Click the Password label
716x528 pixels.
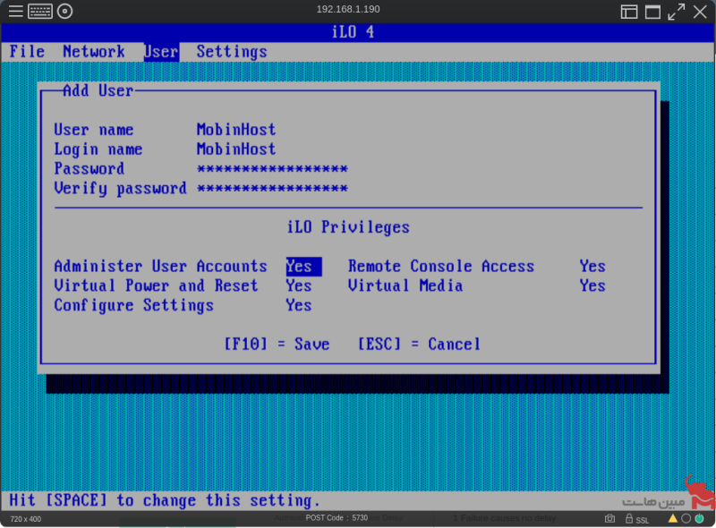[x=89, y=169]
